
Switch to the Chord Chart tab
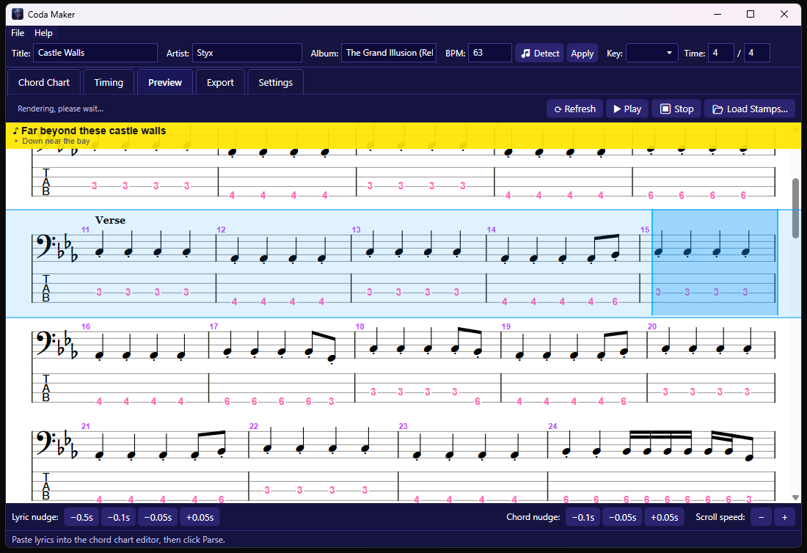pyautogui.click(x=44, y=82)
